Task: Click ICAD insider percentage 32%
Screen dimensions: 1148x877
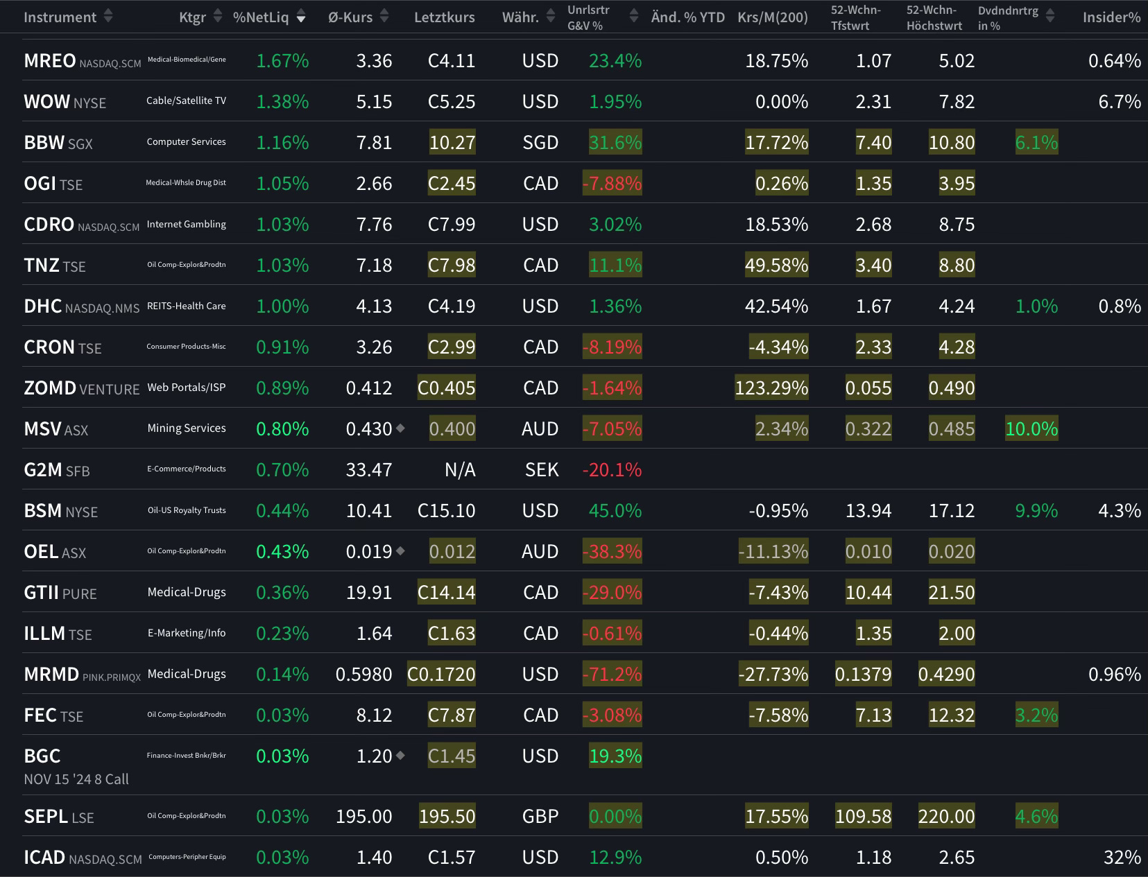Action: coord(1122,858)
